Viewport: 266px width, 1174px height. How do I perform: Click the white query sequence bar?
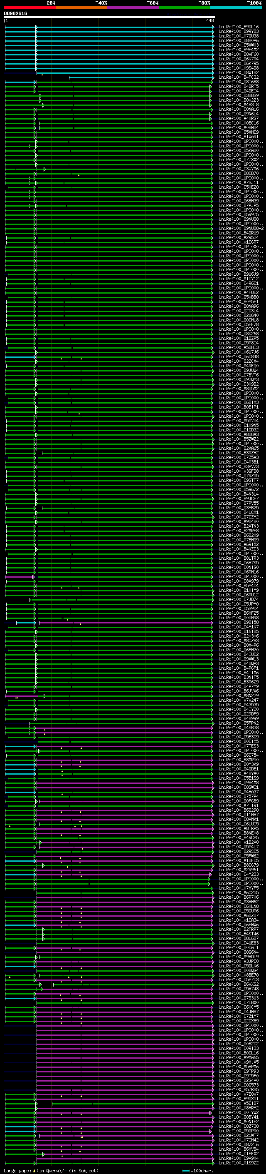coord(110,17)
